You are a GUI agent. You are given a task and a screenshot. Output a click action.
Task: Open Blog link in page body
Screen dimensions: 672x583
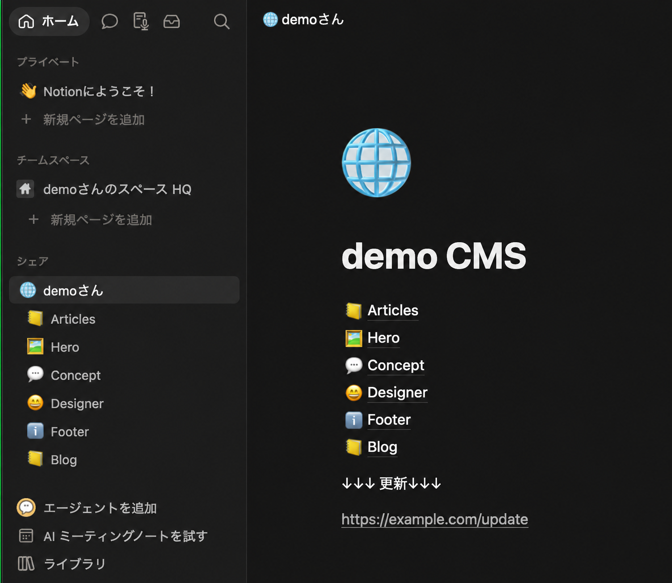[382, 447]
